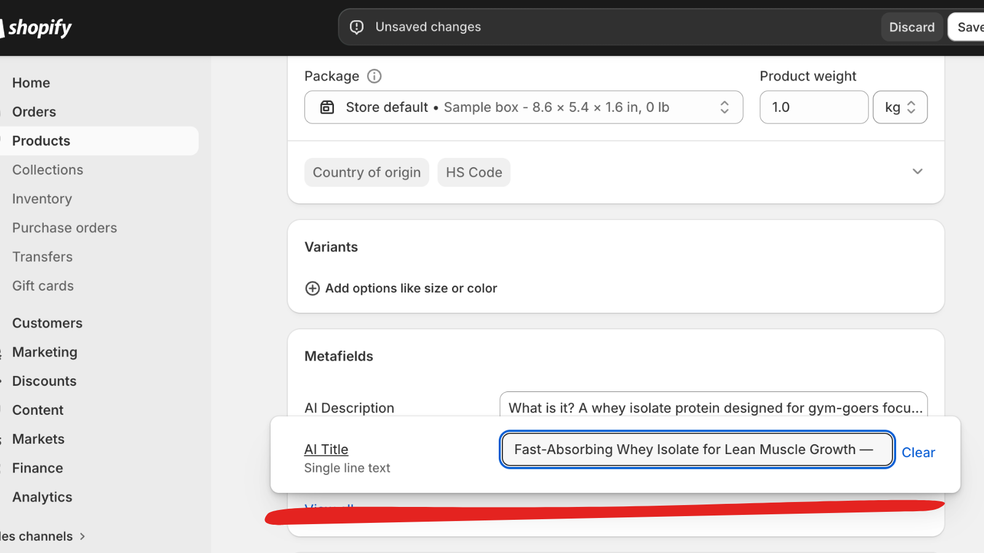
Task: Discard the unsaved changes
Action: coord(911,27)
